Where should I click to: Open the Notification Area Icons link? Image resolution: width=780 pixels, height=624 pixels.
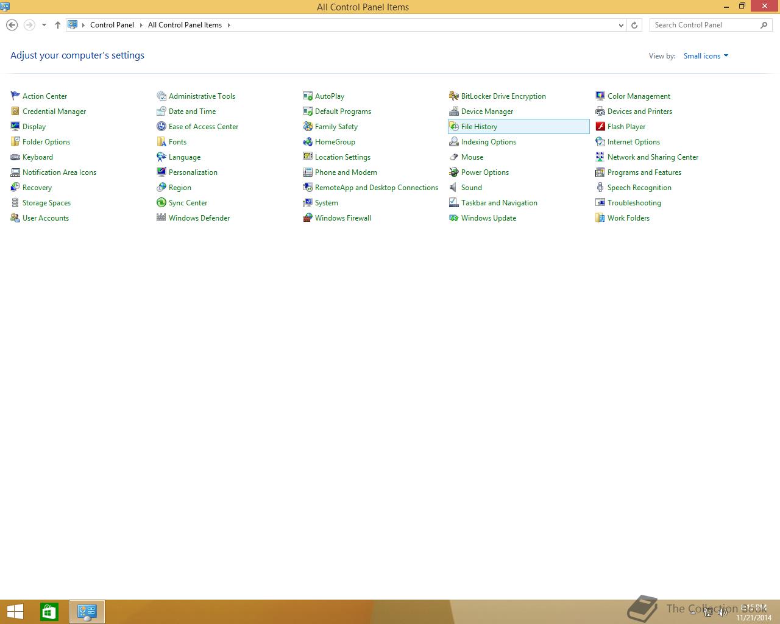coord(59,172)
